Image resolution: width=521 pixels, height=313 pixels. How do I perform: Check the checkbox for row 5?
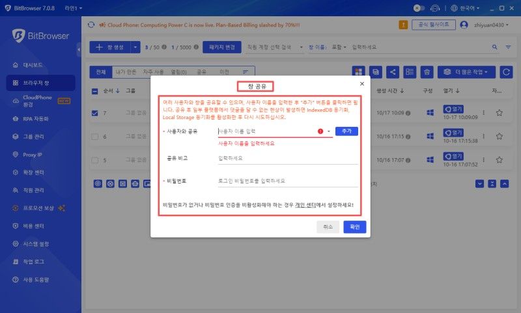point(94,160)
